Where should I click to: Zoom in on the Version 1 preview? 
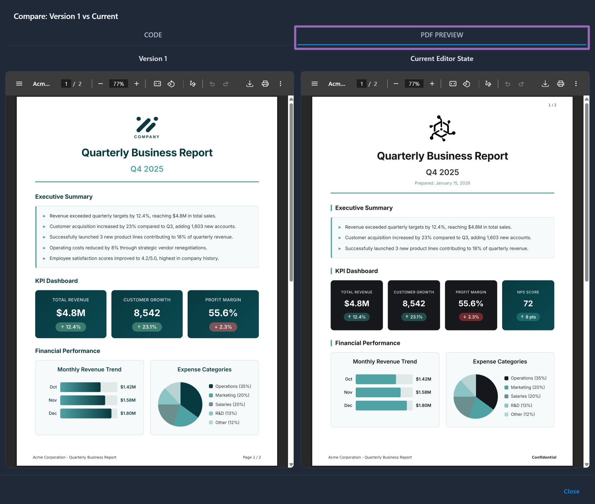click(136, 83)
